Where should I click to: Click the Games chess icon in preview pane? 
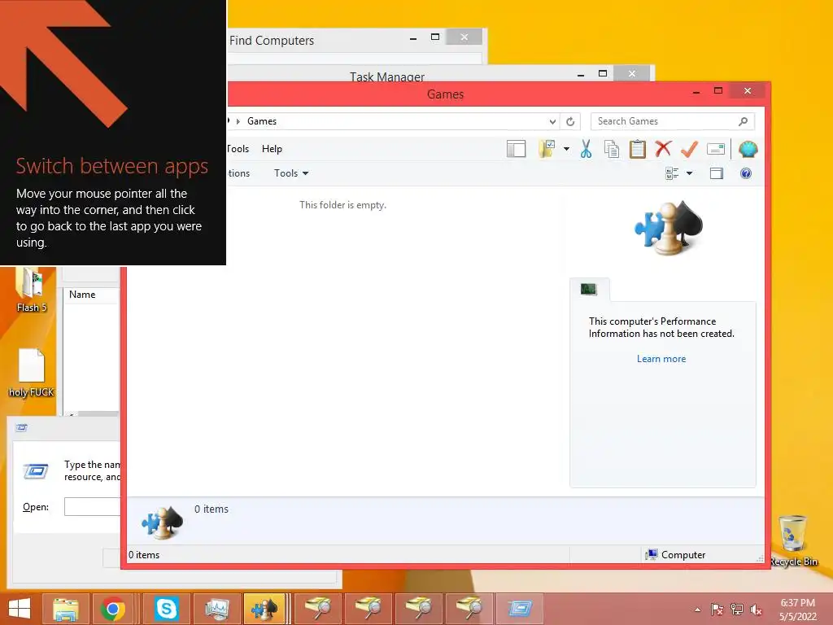point(669,228)
